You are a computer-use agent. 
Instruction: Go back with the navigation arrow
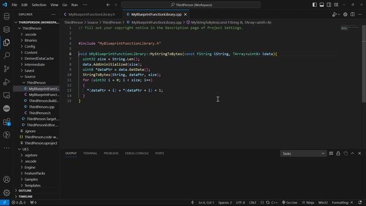pos(108,5)
